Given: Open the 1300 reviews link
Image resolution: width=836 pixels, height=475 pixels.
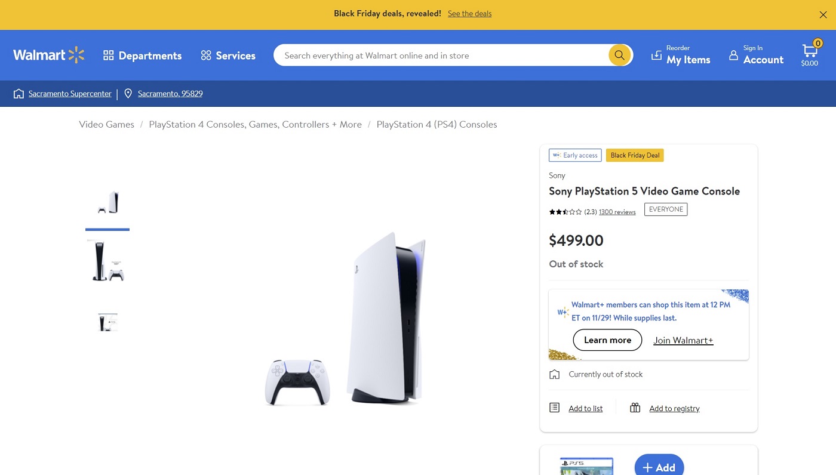Looking at the screenshot, I should click(x=617, y=212).
